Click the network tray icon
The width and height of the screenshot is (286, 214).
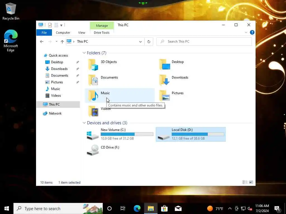pos(243,208)
